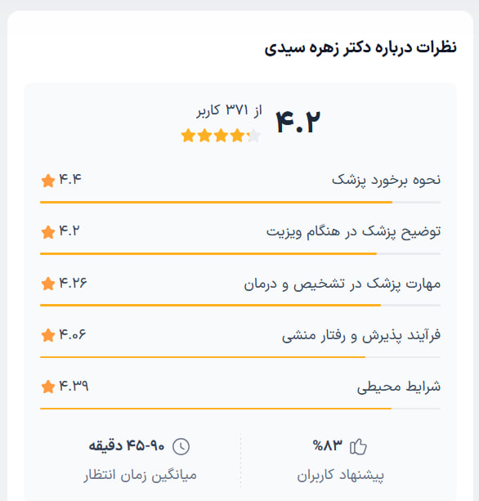The height and width of the screenshot is (501, 479).
Task: Click the star icon beside ۴.۲۶ rating
Action: pos(48,284)
